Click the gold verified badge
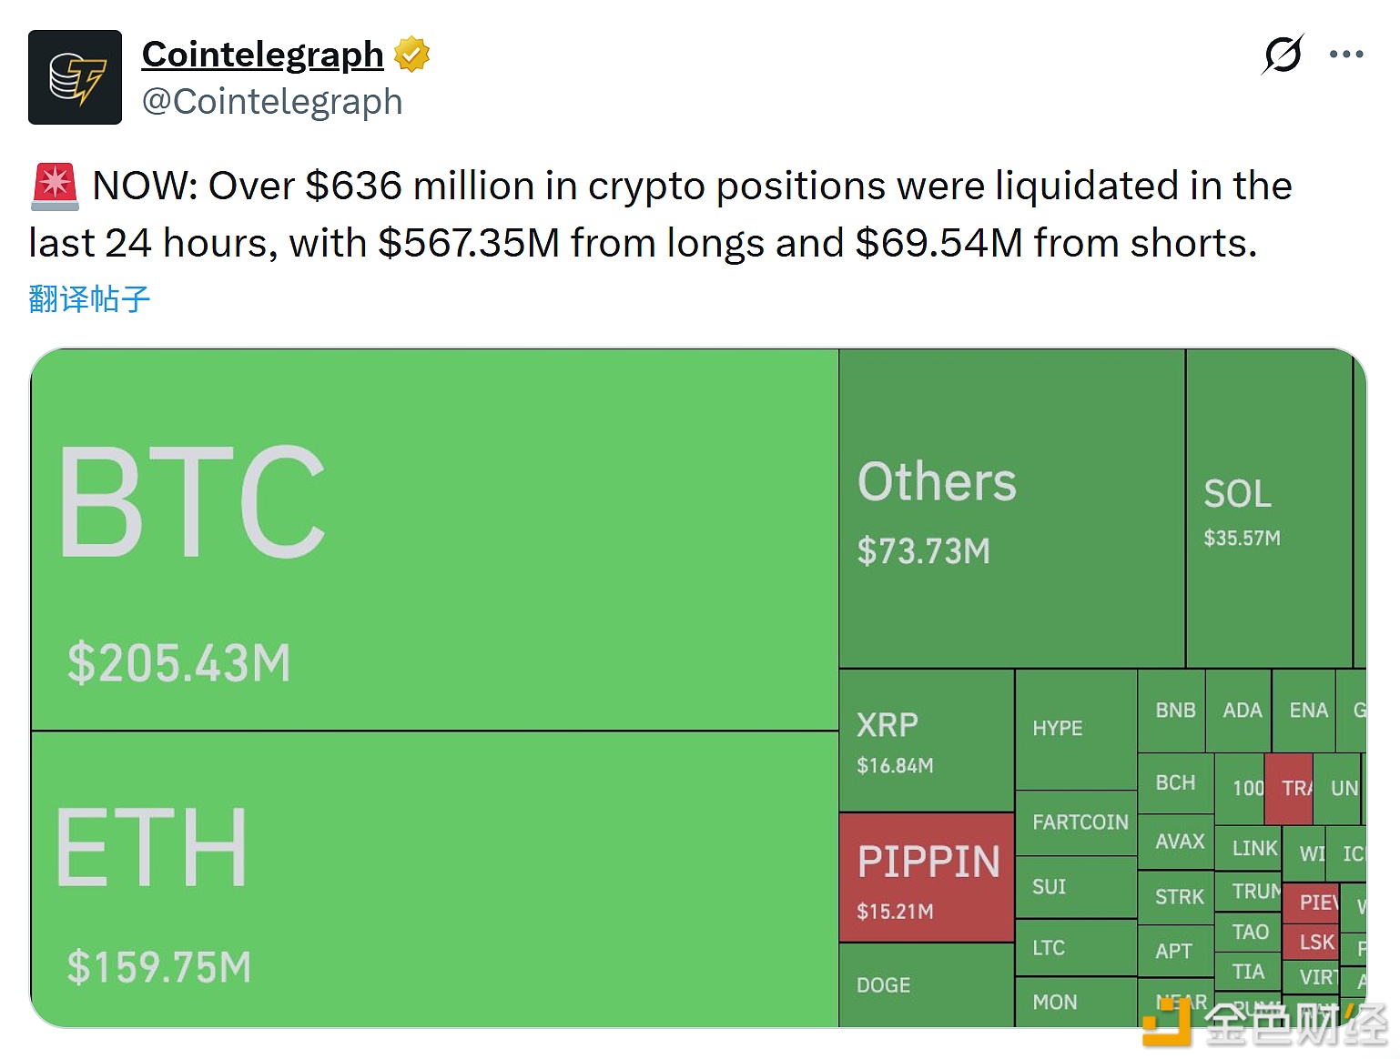This screenshot has height=1059, width=1400. point(411,55)
